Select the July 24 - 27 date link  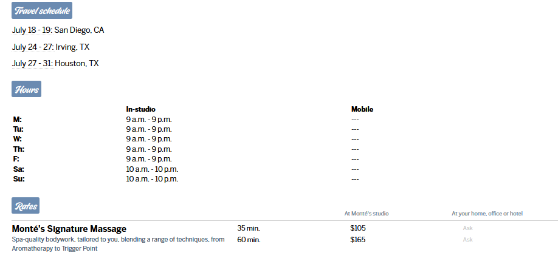point(33,47)
